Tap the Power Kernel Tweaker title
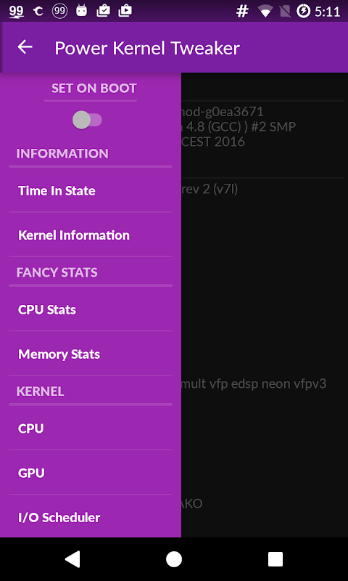Viewport: 348px width, 581px height. coord(147,48)
